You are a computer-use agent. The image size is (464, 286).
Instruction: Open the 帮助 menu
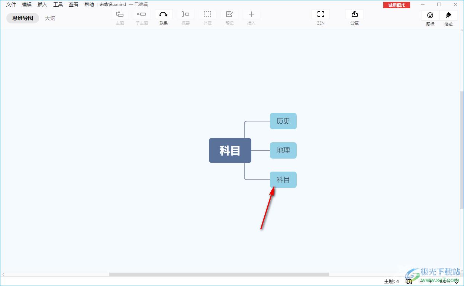click(x=89, y=4)
